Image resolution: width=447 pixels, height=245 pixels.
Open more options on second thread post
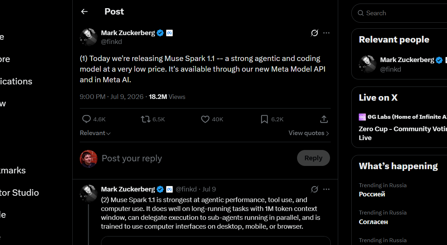tap(326, 189)
